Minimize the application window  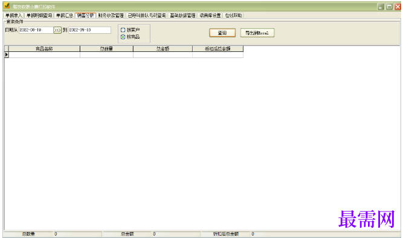[x=381, y=7]
